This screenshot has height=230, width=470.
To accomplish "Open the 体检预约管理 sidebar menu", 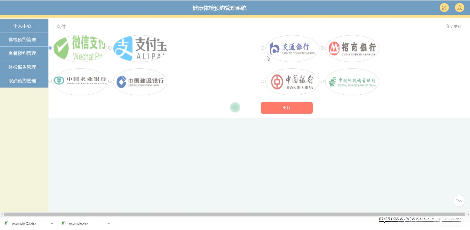I will click(x=24, y=40).
